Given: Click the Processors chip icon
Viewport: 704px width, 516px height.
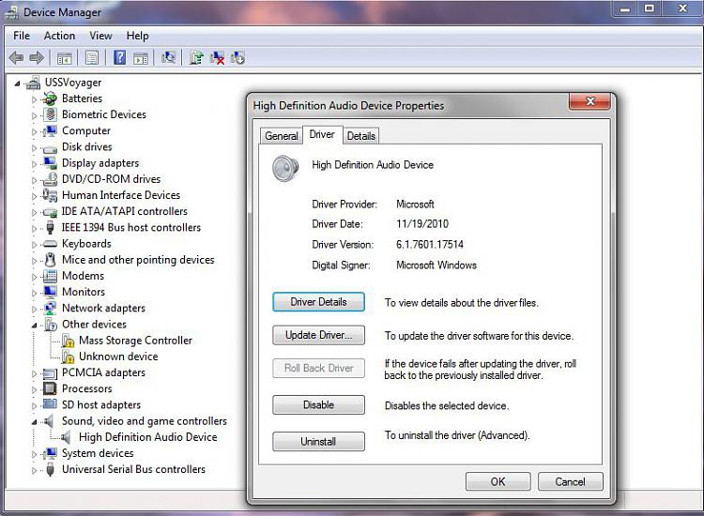Looking at the screenshot, I should tap(50, 388).
